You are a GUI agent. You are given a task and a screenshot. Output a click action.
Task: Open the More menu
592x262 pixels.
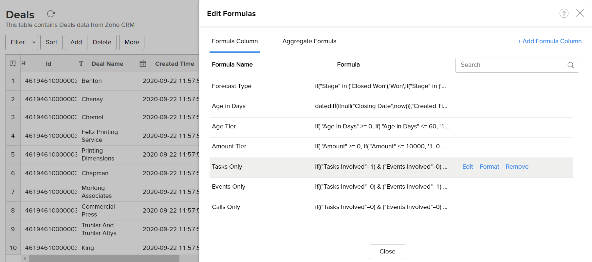[x=132, y=42]
